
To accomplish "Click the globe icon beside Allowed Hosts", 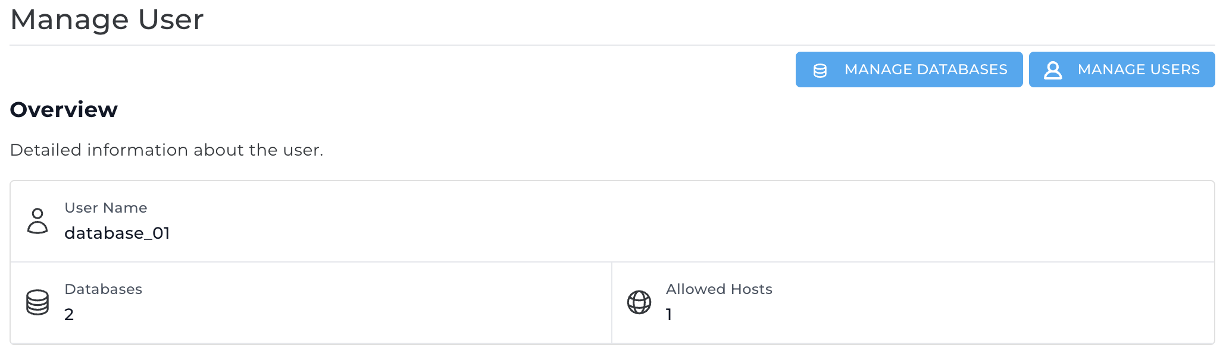I will tap(639, 302).
